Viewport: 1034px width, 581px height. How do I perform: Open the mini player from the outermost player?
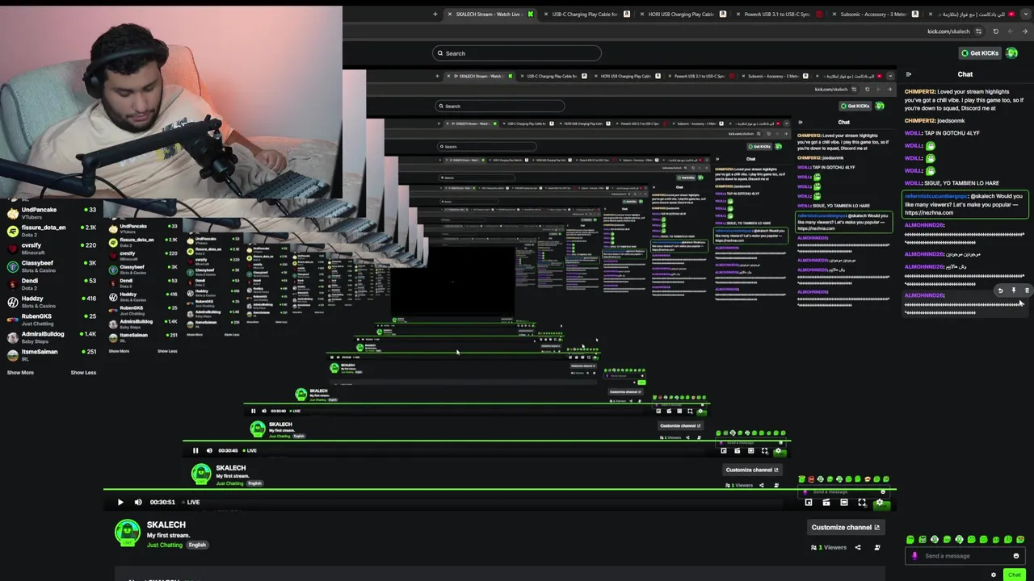[x=809, y=502]
